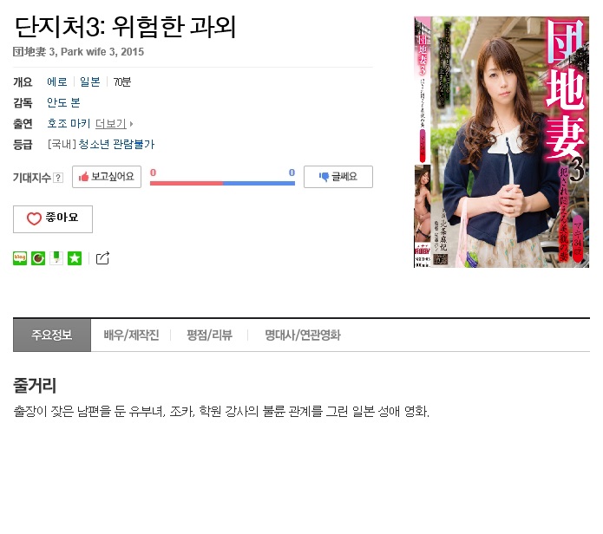
Task: Open the 평점/리뷰 tab
Action: point(209,335)
